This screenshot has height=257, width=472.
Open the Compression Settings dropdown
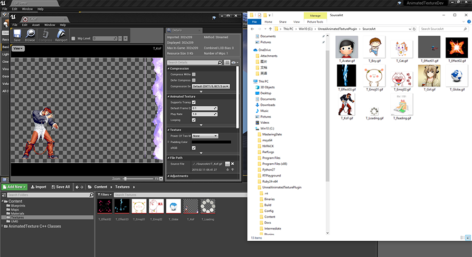(212, 86)
